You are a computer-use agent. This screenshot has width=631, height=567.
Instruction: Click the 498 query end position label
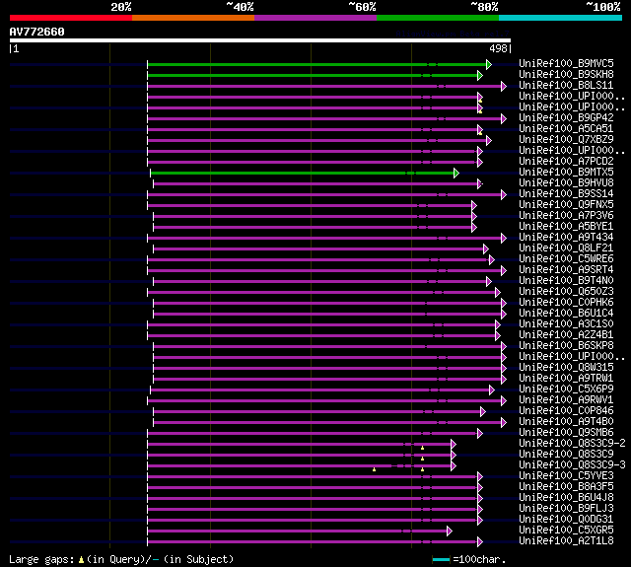point(498,48)
